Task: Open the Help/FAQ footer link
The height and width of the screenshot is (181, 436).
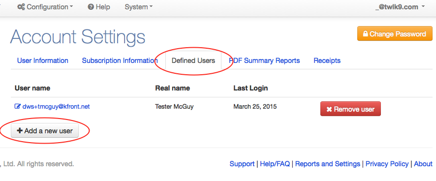Action: click(x=275, y=164)
